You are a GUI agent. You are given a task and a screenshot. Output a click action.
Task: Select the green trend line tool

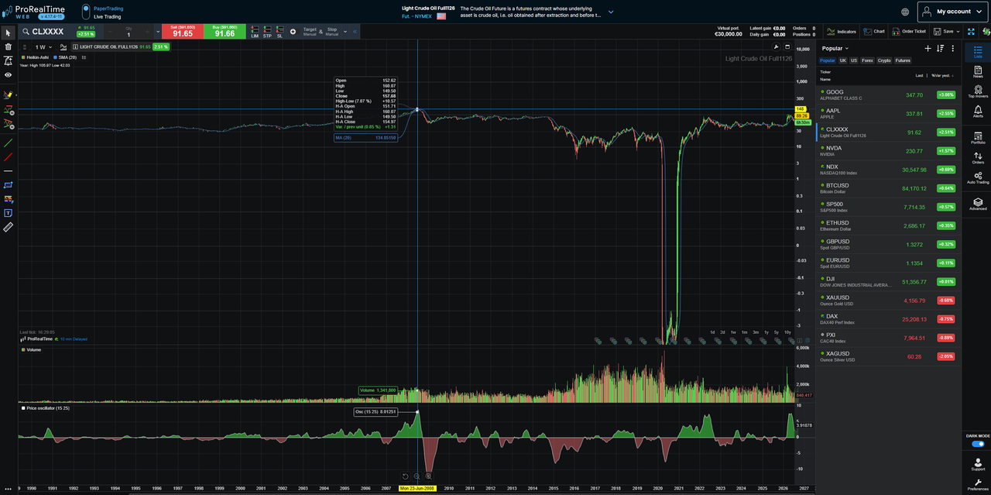pos(8,143)
